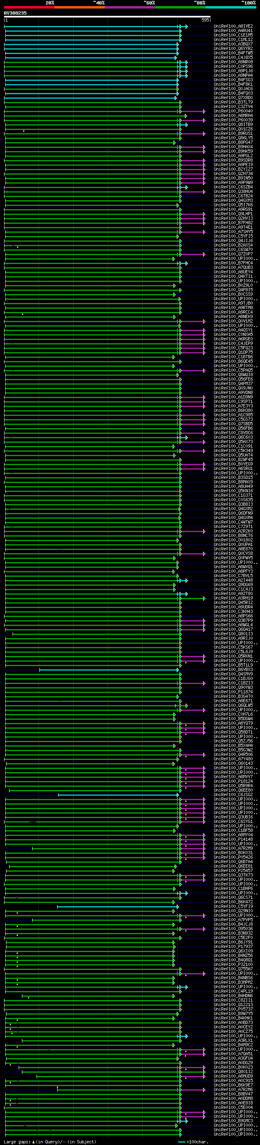Select the AV388235 query name
Image resolution: width=260 pixels, height=1145 pixels.
(15, 13)
